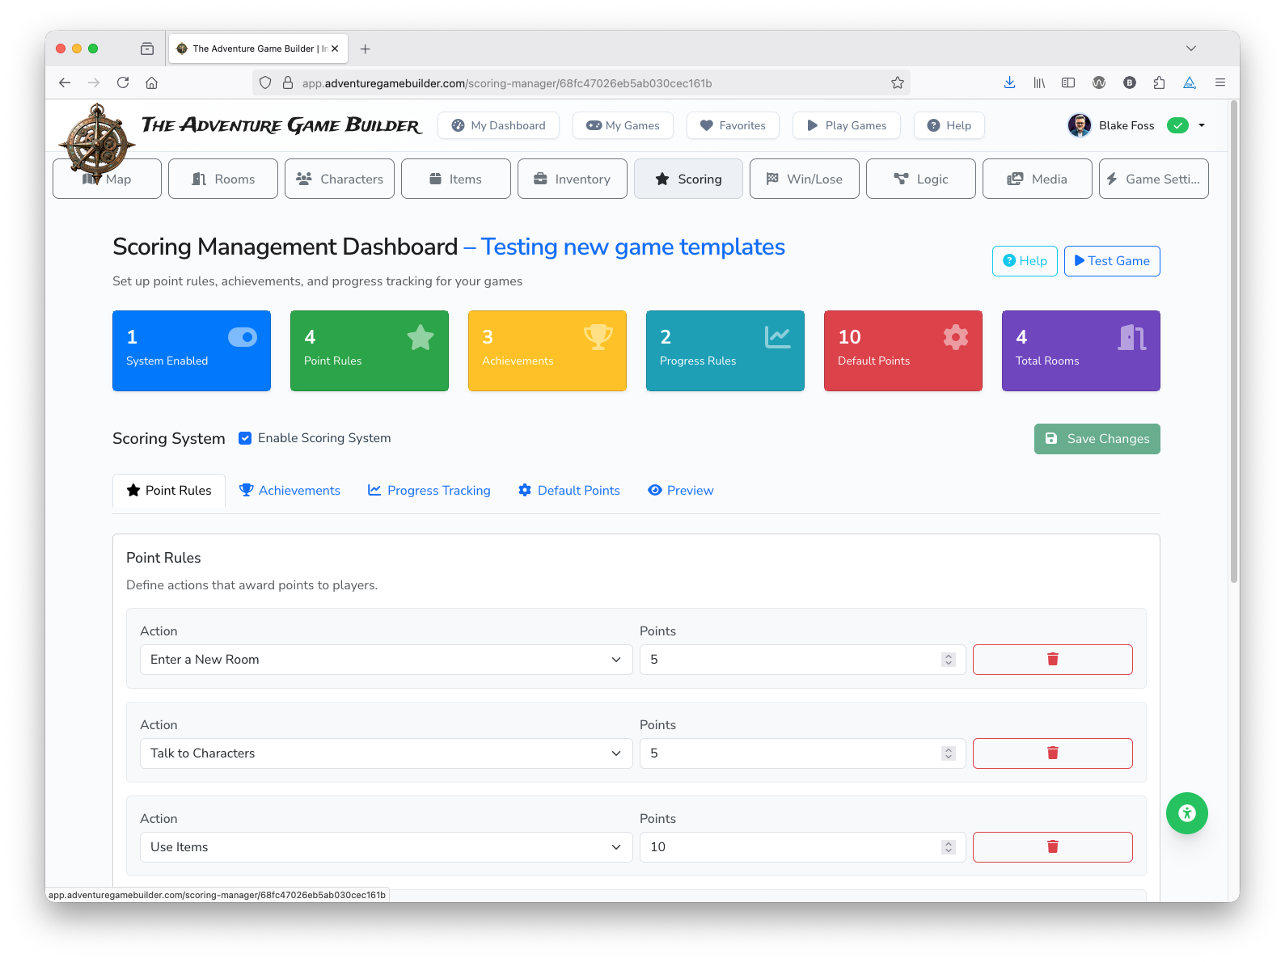Reload the page in the browser
The height and width of the screenshot is (962, 1285).
pos(123,82)
